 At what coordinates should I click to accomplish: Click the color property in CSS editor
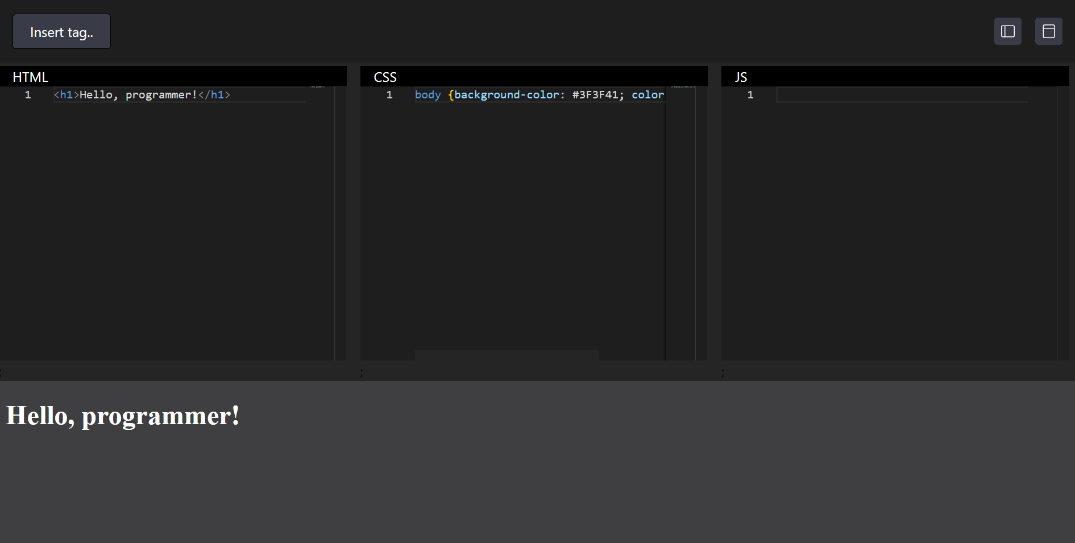(x=648, y=95)
